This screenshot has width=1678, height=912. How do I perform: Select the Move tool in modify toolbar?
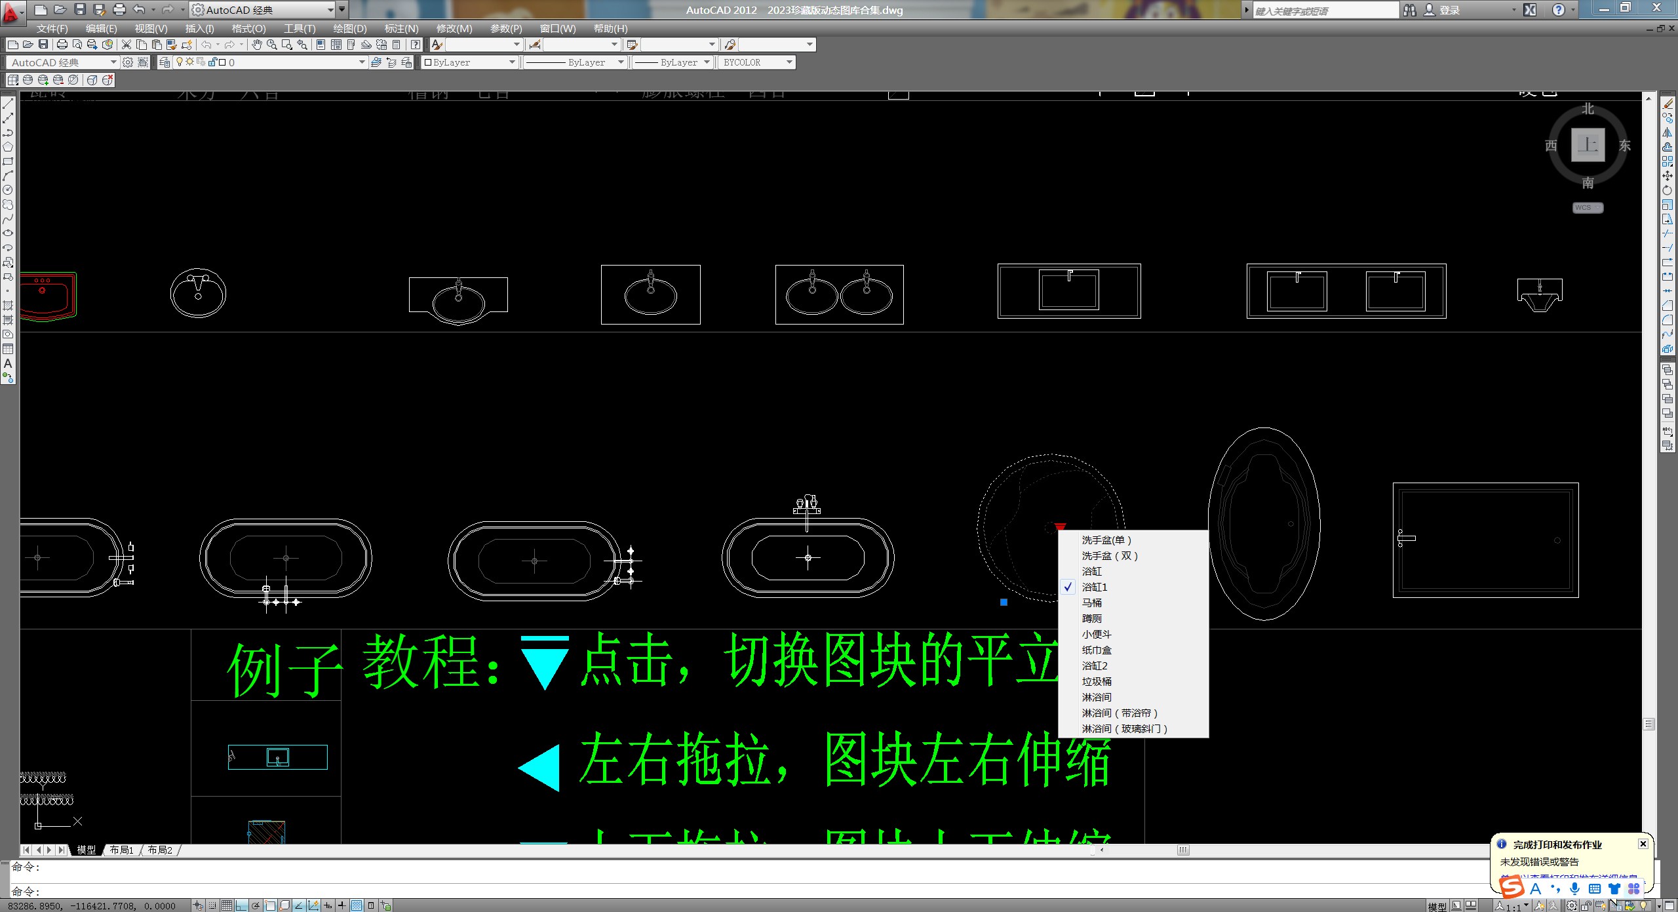(1668, 176)
